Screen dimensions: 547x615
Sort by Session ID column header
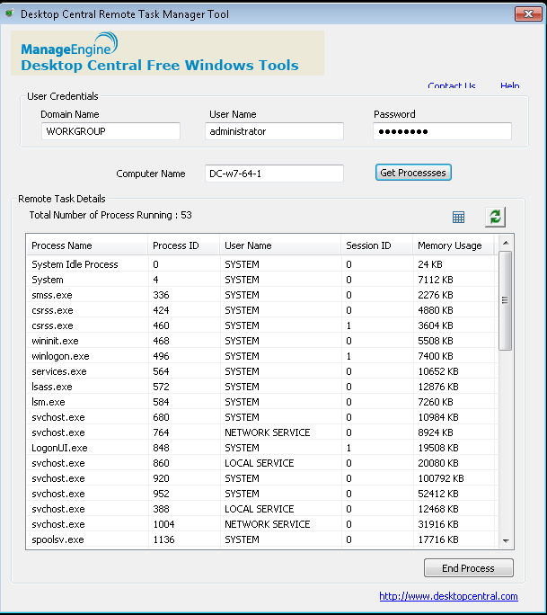[x=377, y=245]
